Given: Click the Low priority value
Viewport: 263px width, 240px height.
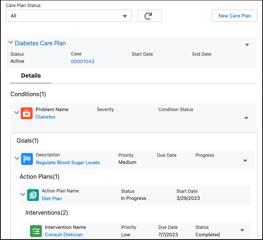Looking at the screenshot, I should coord(126,234).
